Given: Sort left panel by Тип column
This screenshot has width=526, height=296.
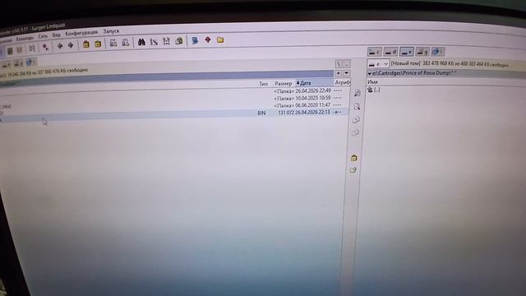Looking at the screenshot, I should 263,84.
